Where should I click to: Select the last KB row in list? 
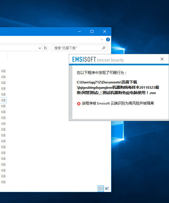coord(3,182)
